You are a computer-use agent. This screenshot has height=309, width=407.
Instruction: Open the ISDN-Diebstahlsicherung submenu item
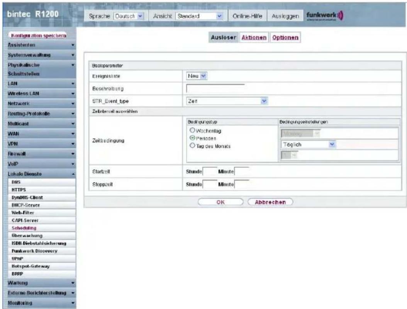[x=42, y=243]
